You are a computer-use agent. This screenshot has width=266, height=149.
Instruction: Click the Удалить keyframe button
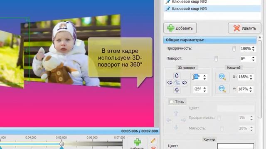click(x=244, y=28)
